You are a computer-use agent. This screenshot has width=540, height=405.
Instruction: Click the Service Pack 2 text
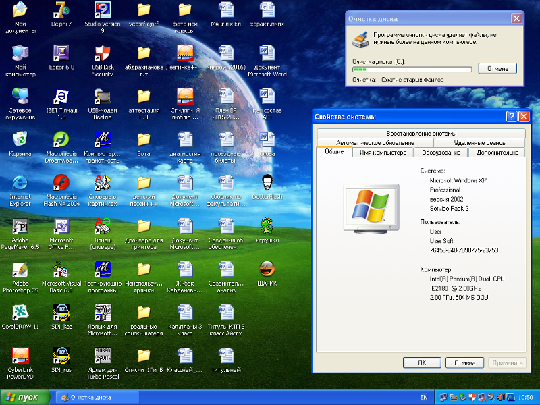click(x=449, y=209)
